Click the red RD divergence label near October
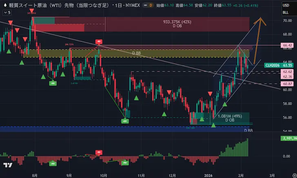The width and height of the screenshot is (297, 178). (x=98, y=42)
